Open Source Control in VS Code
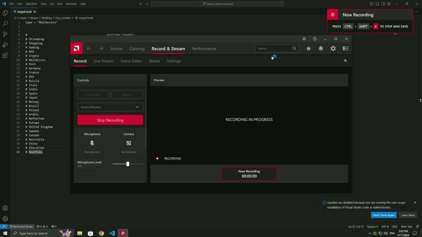Image resolution: width=422 pixels, height=237 pixels. click(x=5, y=34)
